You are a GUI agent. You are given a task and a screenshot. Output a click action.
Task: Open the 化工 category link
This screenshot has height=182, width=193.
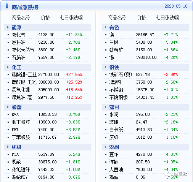pos(16,67)
